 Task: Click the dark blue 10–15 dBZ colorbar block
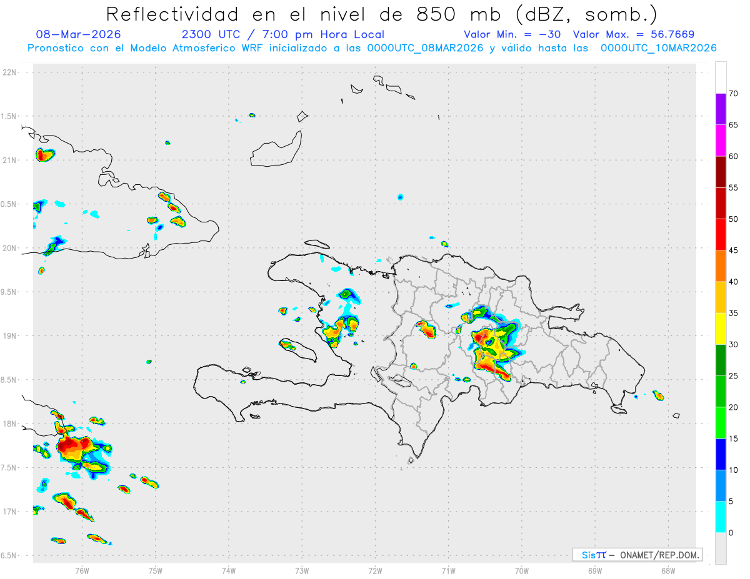(721, 454)
